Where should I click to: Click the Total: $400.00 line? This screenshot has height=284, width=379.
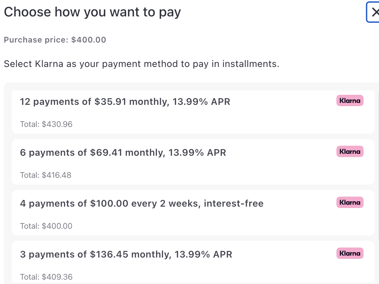click(46, 226)
